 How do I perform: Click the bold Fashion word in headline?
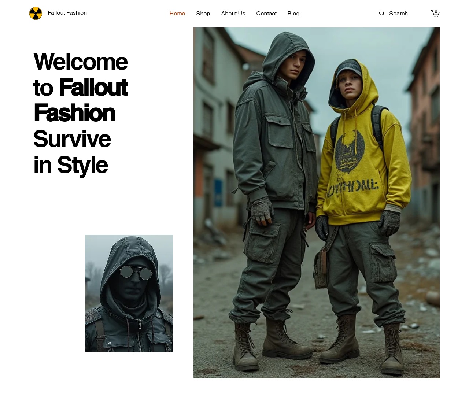pyautogui.click(x=74, y=113)
